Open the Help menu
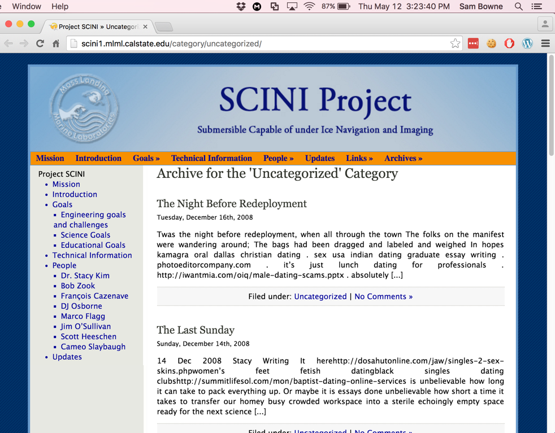 coord(60,6)
